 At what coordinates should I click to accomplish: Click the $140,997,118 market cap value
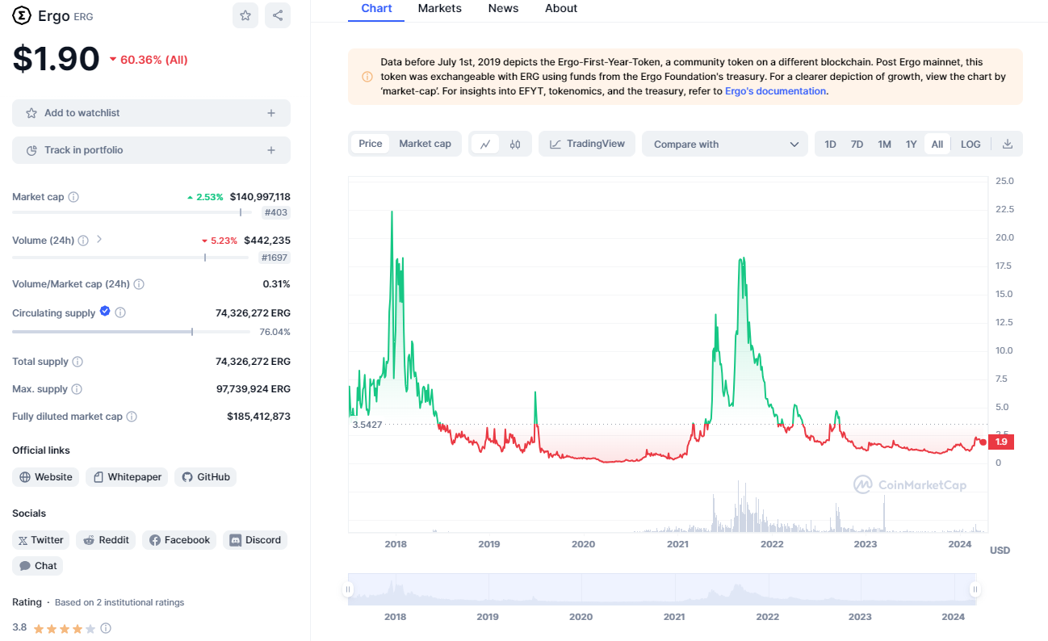[260, 197]
